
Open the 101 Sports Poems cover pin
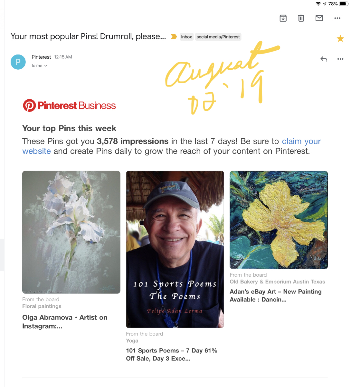pyautogui.click(x=175, y=249)
